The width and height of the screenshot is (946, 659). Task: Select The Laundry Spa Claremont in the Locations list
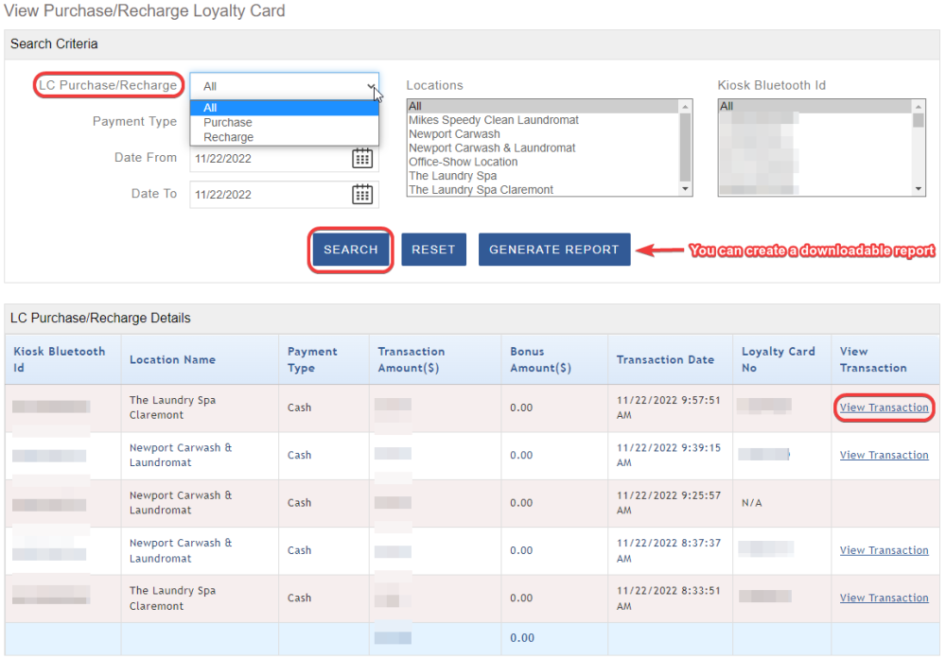click(x=543, y=189)
